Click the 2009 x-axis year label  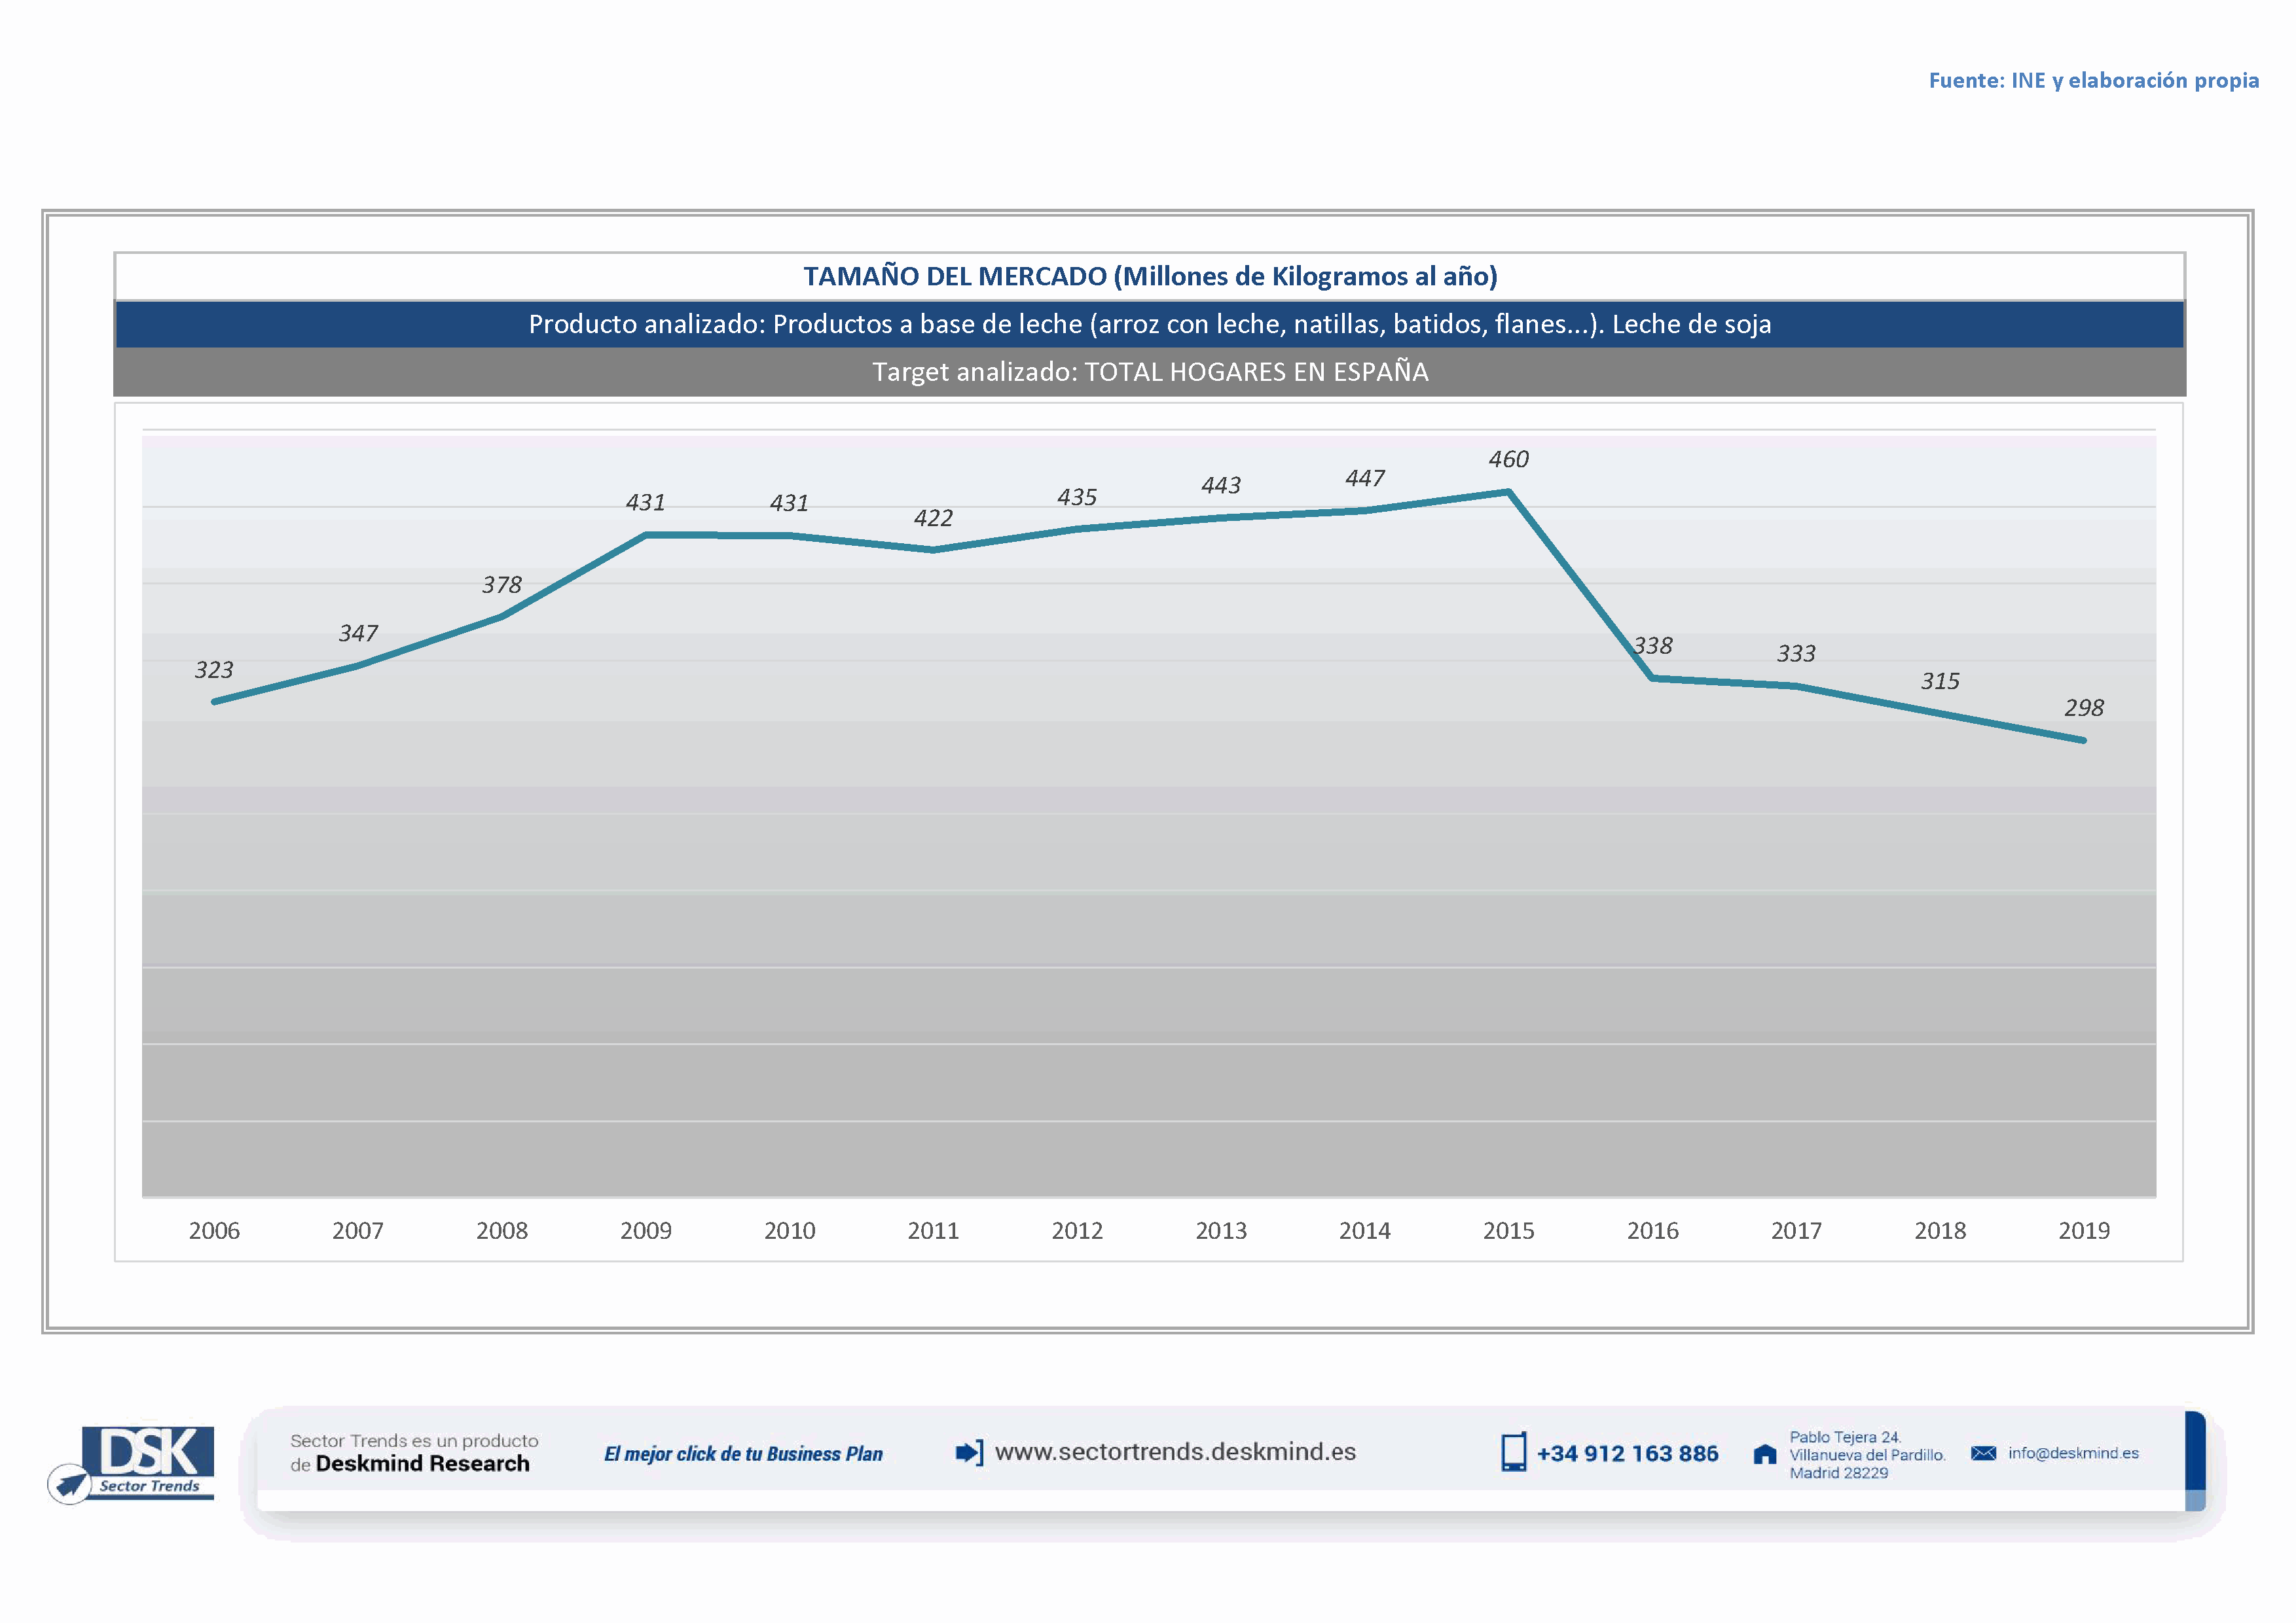pyautogui.click(x=646, y=1231)
